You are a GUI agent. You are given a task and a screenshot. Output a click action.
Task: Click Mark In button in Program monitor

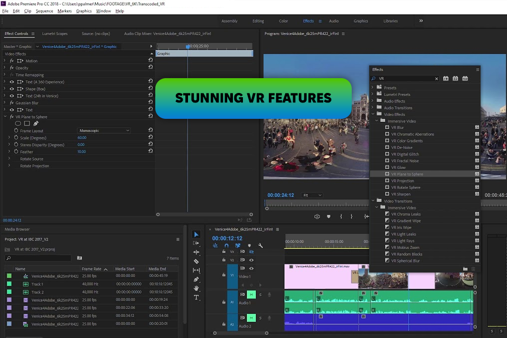pos(341,217)
